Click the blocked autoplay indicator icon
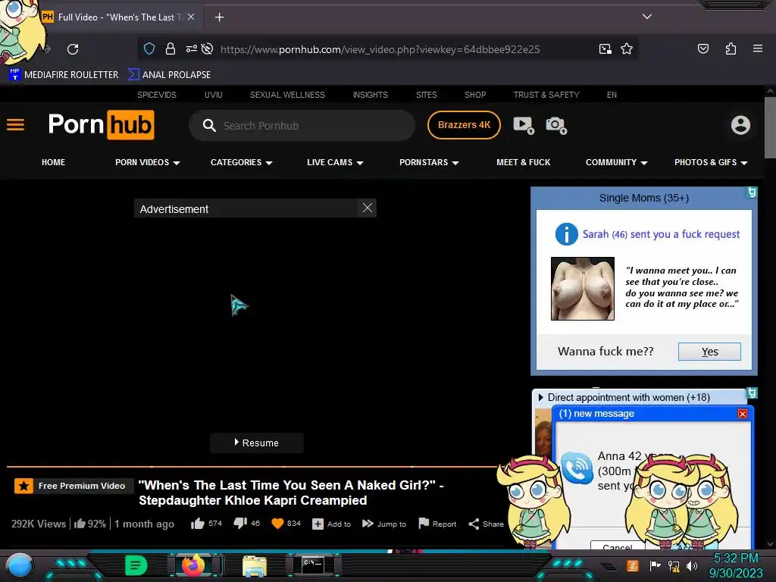 pos(208,48)
